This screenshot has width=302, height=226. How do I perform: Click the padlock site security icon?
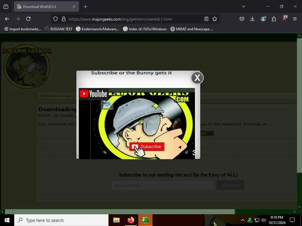click(x=64, y=19)
